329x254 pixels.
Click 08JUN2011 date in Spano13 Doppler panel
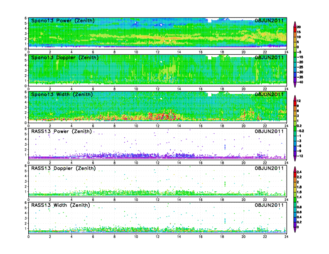(x=269, y=58)
